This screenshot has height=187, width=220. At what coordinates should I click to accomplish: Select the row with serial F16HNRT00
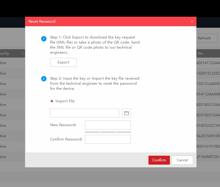(208, 157)
